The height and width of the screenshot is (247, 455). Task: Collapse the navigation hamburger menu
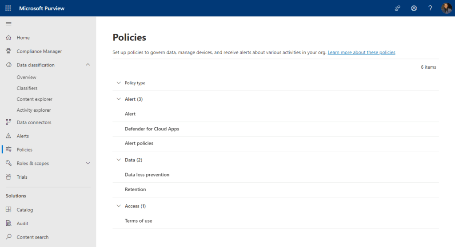tap(9, 24)
